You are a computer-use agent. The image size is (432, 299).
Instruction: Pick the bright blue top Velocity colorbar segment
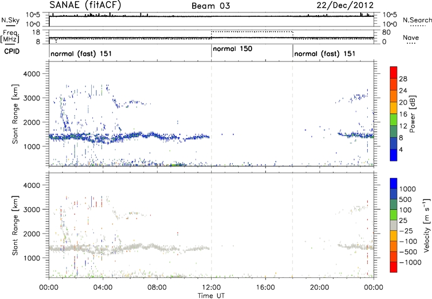coord(394,184)
